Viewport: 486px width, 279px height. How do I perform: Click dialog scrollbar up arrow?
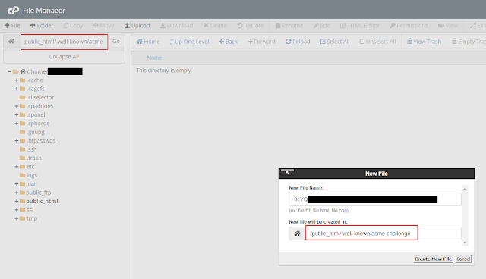465,189
